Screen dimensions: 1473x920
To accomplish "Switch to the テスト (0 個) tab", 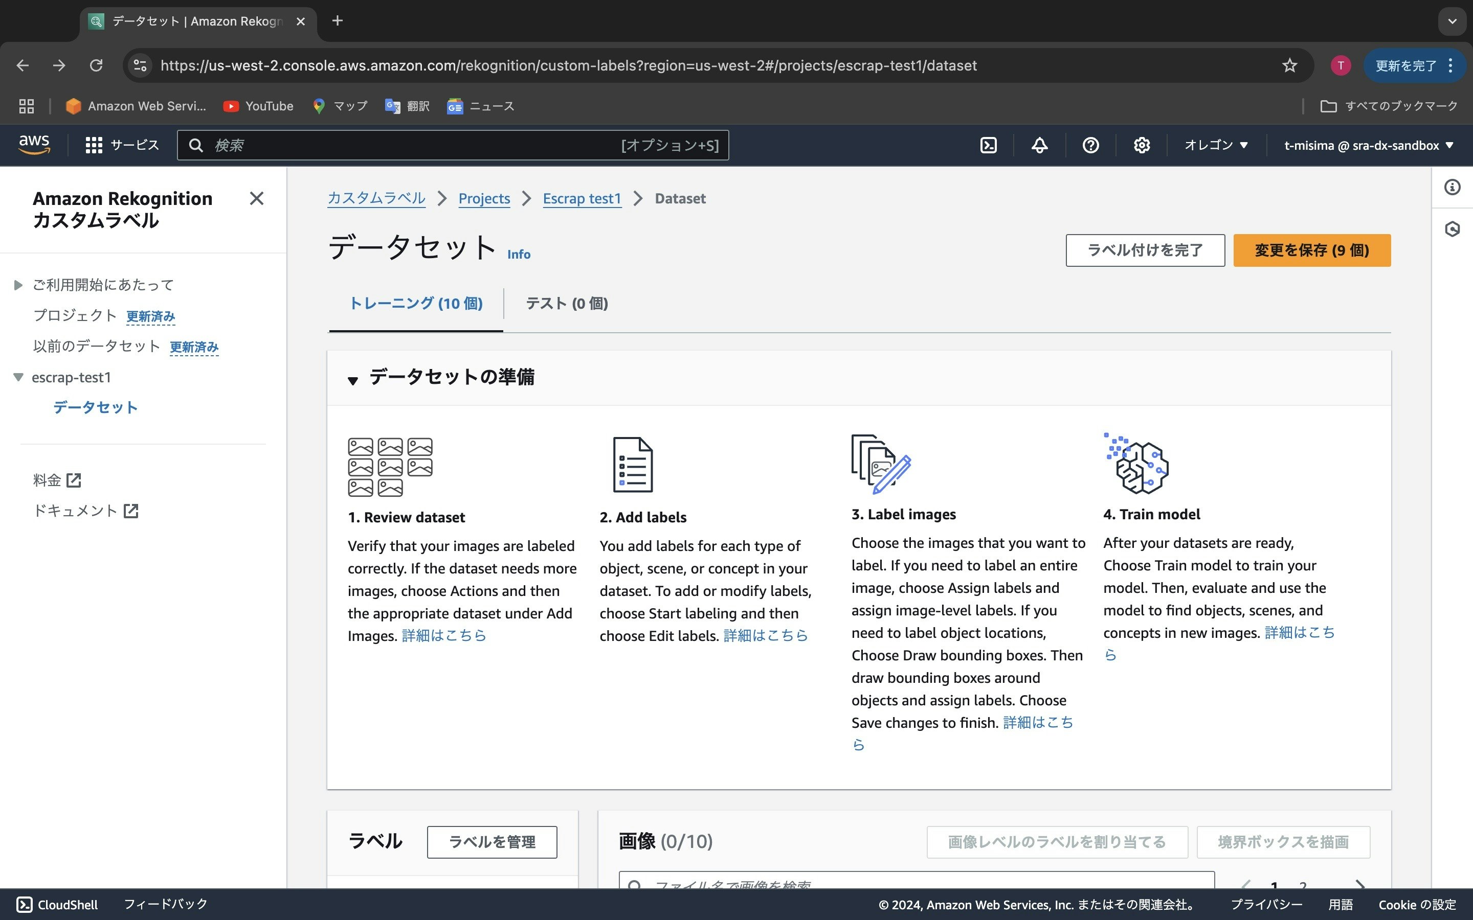I will (x=566, y=303).
